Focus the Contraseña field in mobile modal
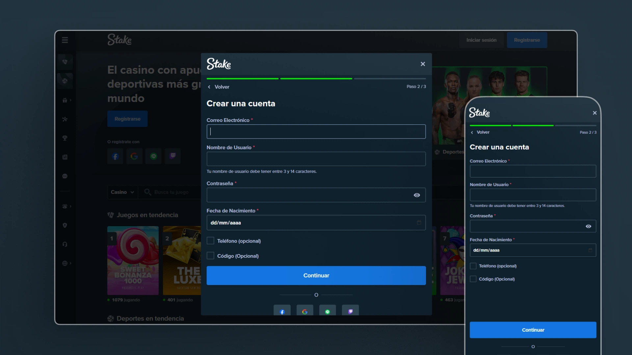This screenshot has width=632, height=355. click(533, 226)
